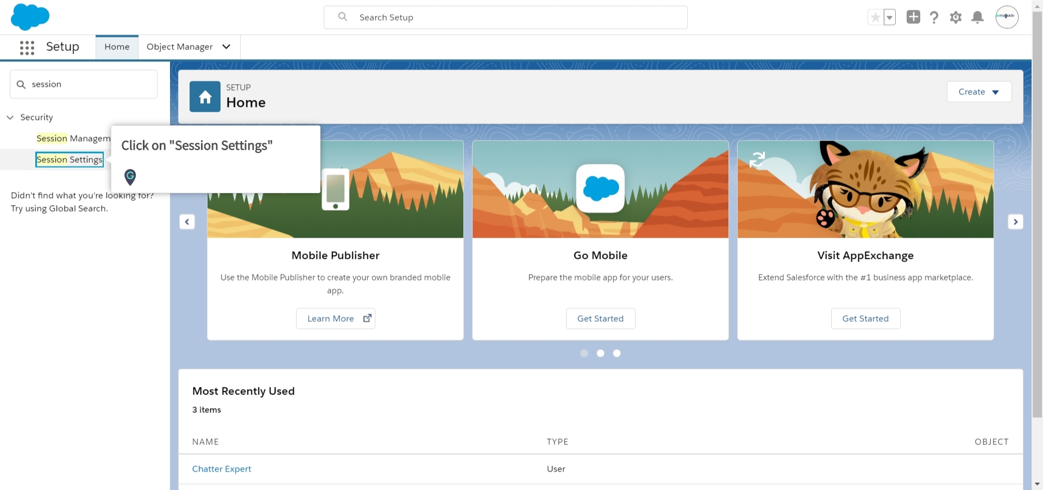Go to the previous carousel slide
The image size is (1043, 490).
pos(187,221)
